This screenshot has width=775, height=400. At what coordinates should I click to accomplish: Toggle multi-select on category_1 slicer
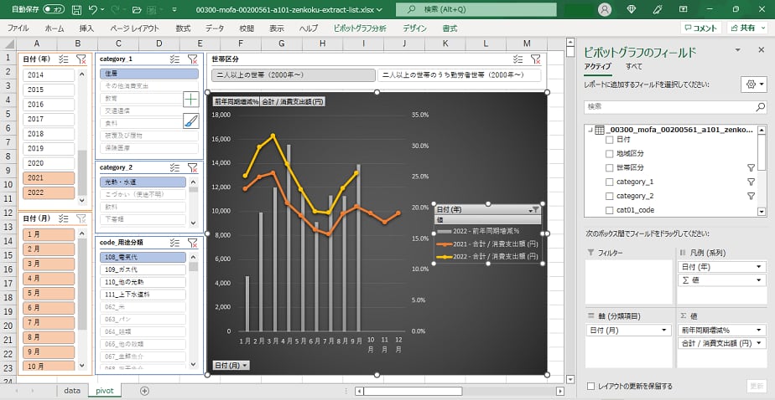(174, 59)
